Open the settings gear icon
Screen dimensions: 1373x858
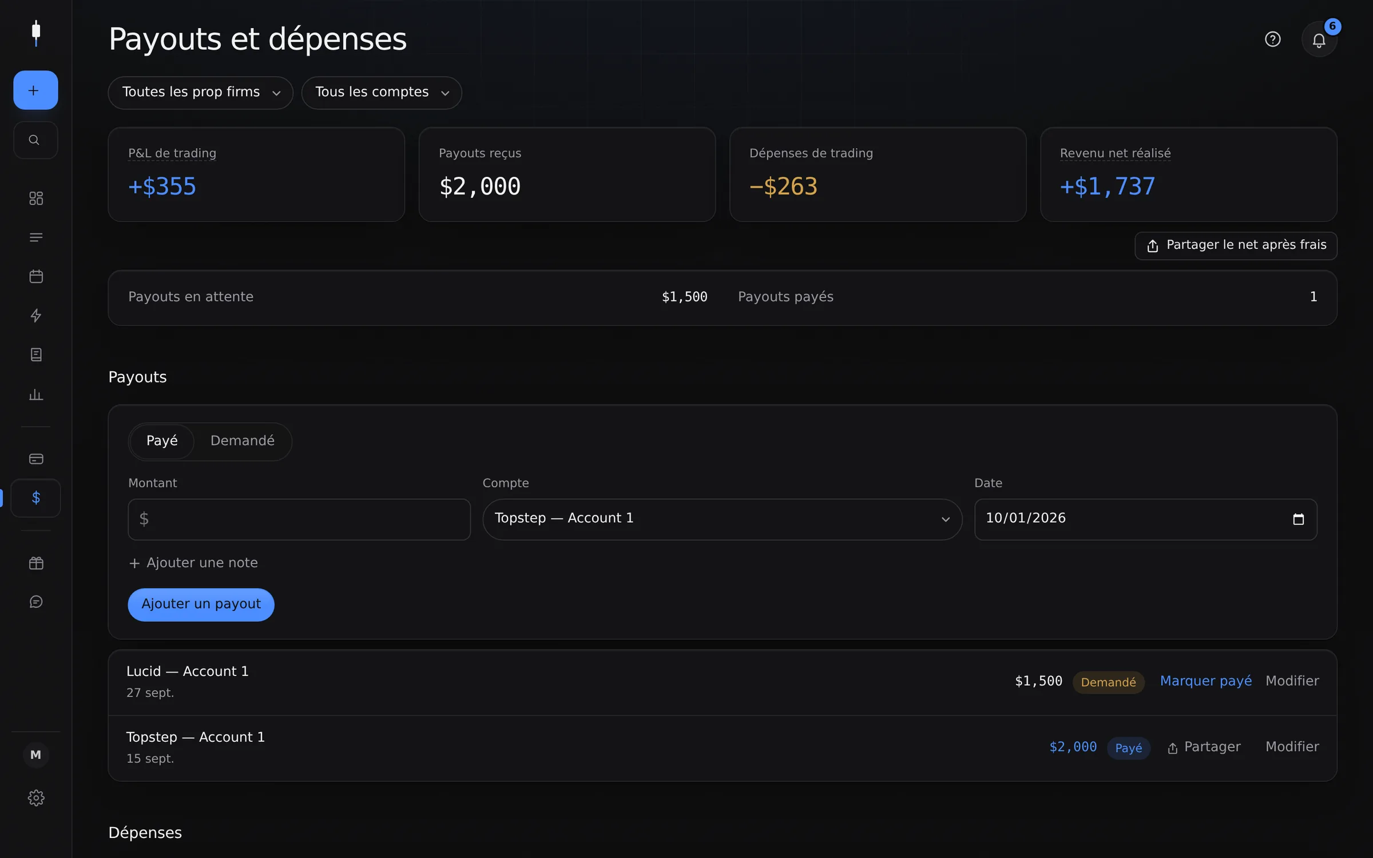coord(36,798)
